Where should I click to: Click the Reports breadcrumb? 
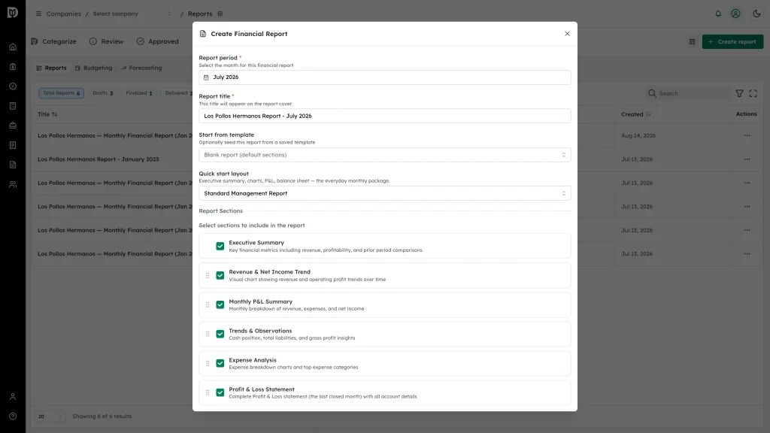(x=200, y=14)
